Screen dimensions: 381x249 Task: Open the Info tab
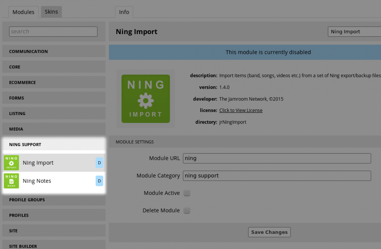(x=124, y=12)
